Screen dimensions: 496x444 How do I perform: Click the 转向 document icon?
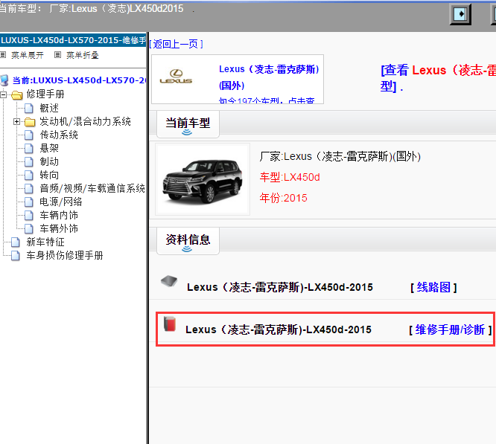[x=29, y=175]
